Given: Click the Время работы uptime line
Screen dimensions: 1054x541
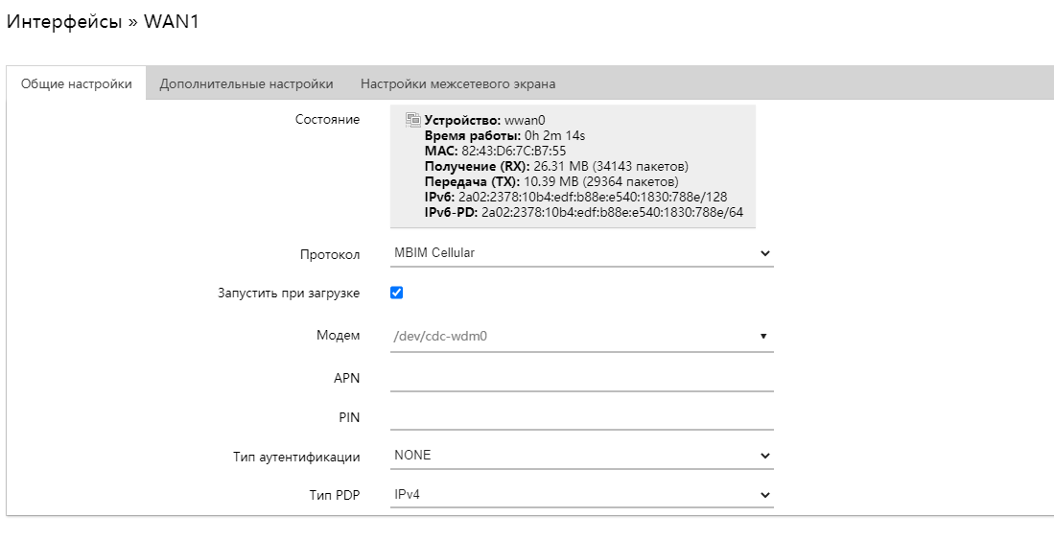Looking at the screenshot, I should point(504,135).
